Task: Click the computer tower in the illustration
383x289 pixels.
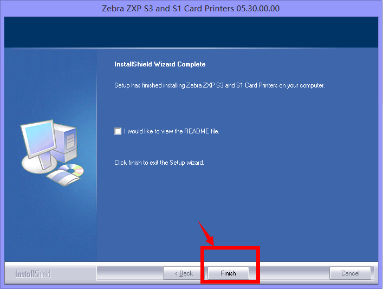Action: 67,143
